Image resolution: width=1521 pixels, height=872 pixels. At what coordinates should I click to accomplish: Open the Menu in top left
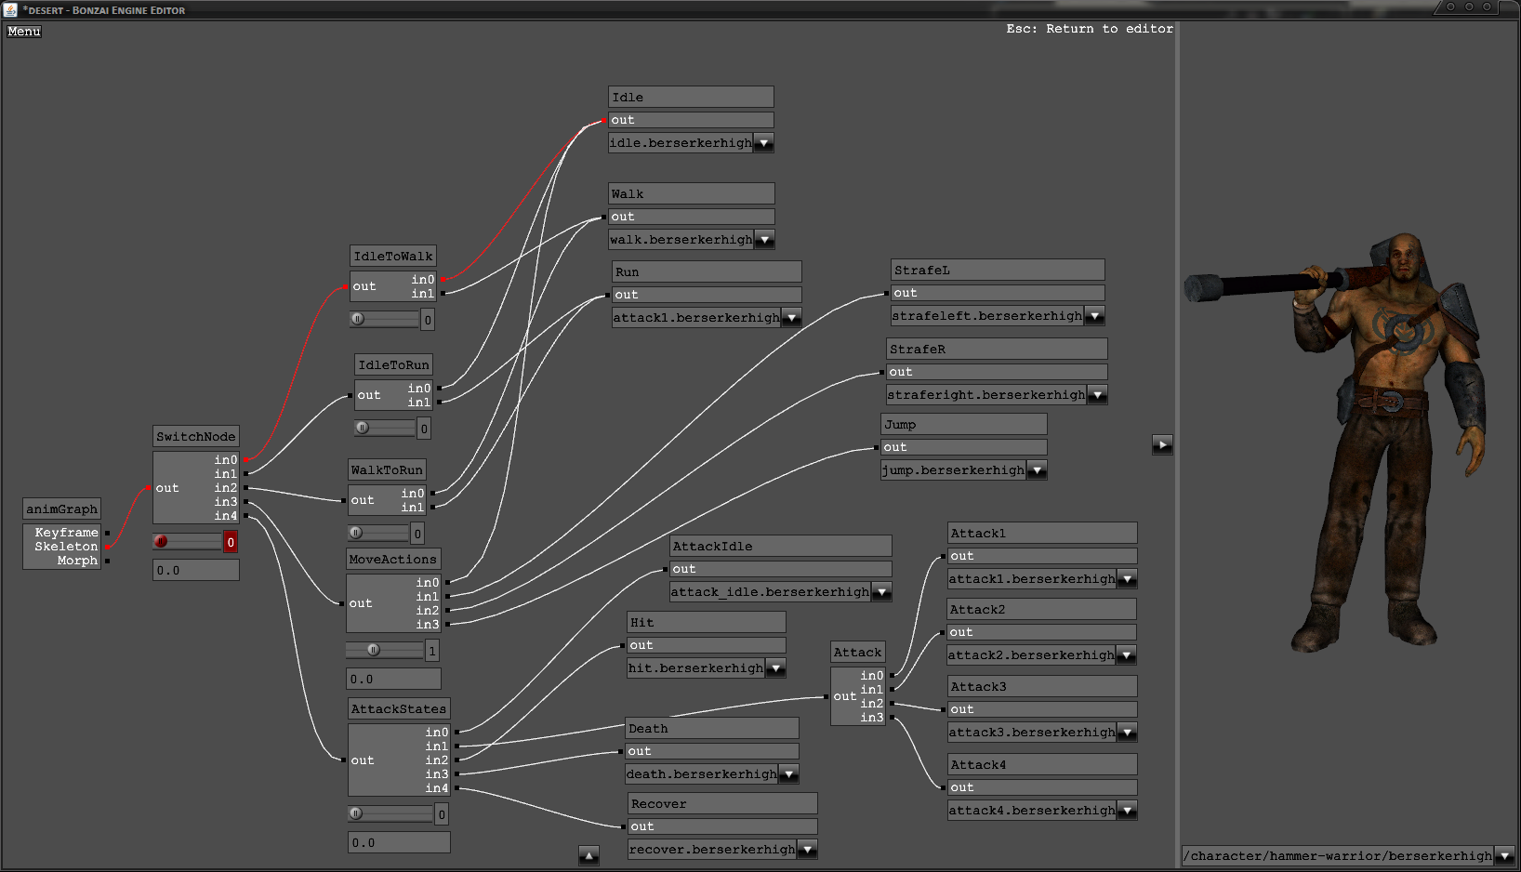click(24, 32)
